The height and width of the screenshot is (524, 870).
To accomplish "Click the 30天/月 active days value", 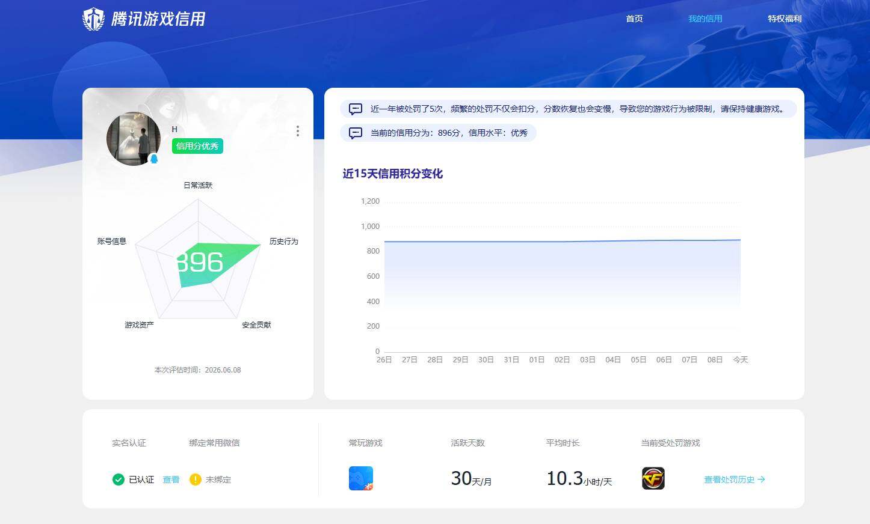I will [471, 478].
